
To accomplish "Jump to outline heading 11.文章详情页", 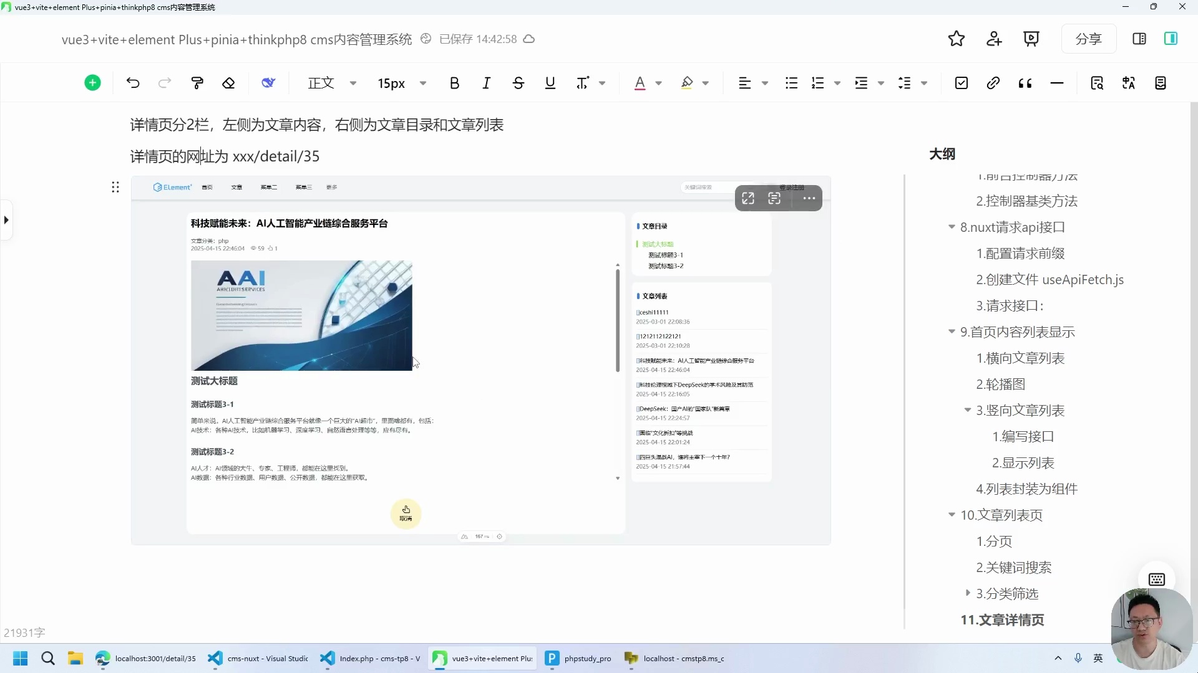I will click(x=1002, y=620).
